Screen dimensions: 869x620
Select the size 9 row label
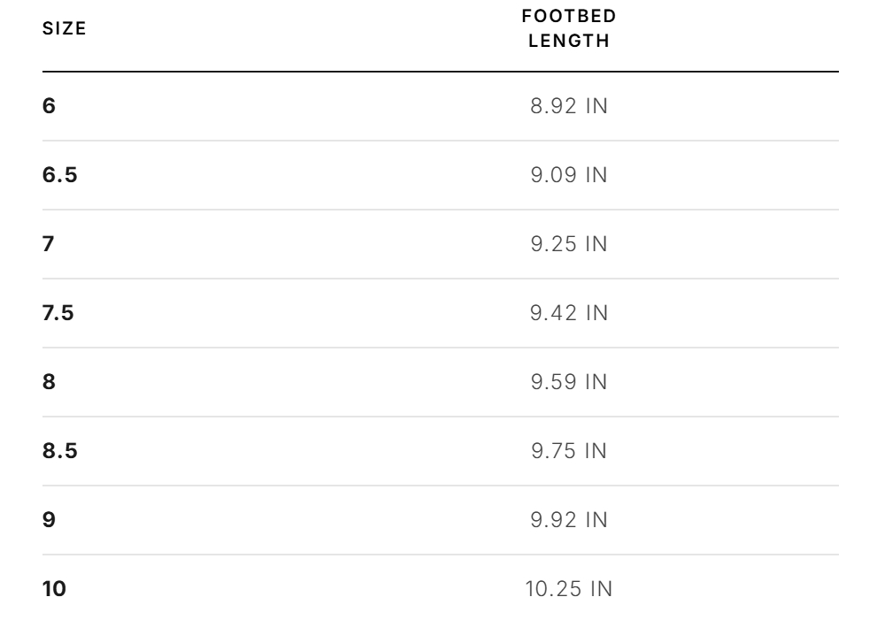pyautogui.click(x=49, y=520)
